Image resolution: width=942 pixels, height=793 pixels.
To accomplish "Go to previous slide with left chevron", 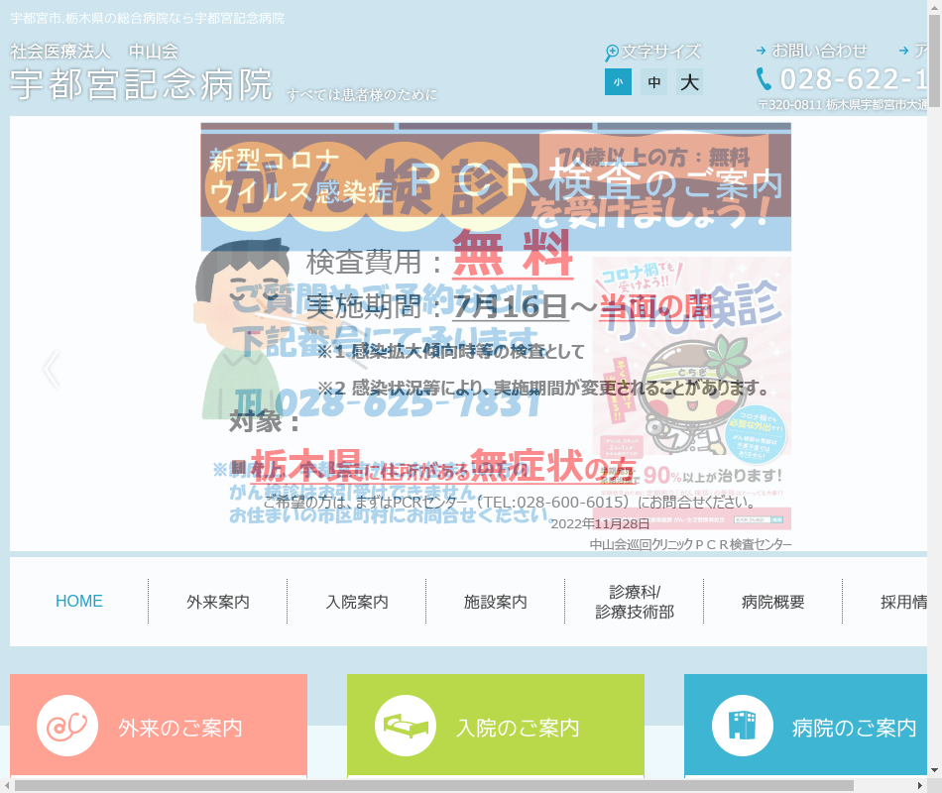I will click(52, 370).
